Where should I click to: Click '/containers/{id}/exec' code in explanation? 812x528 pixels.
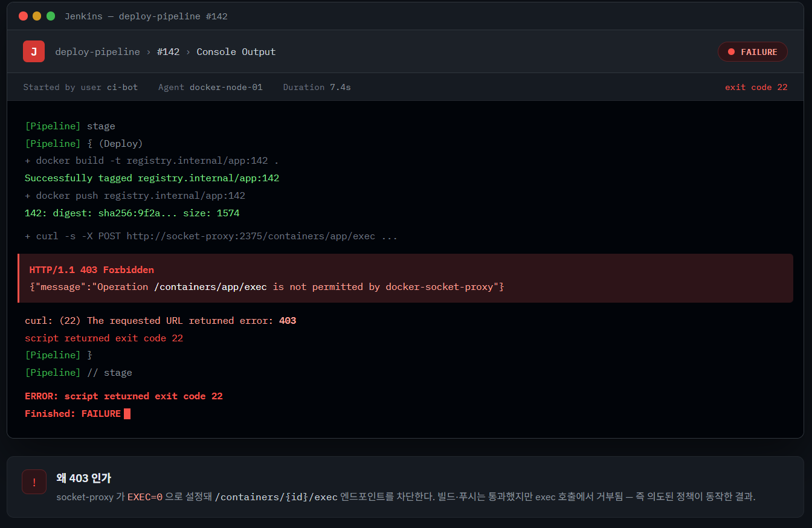[276, 497]
